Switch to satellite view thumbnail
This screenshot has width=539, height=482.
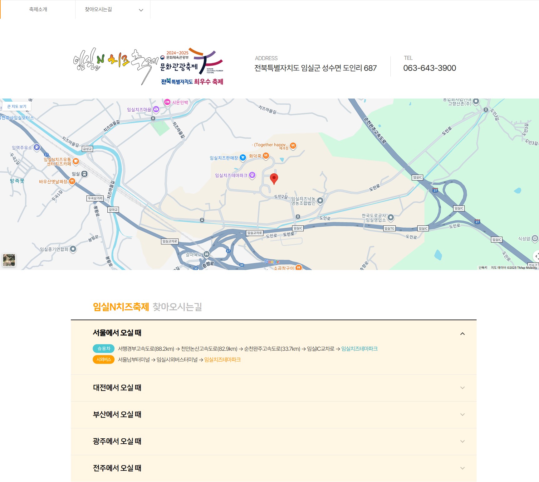[x=9, y=260]
